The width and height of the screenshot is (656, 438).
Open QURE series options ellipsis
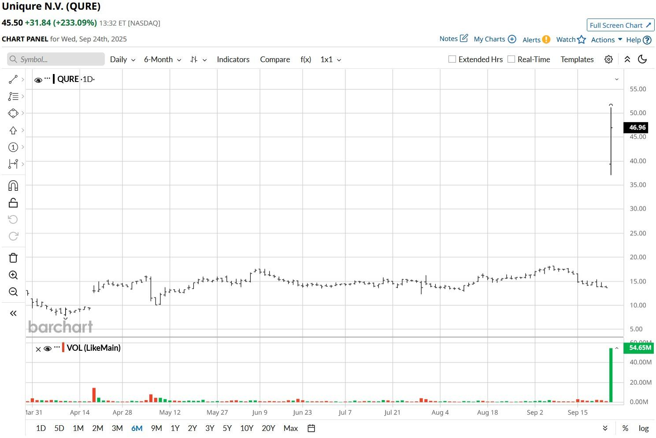[48, 78]
